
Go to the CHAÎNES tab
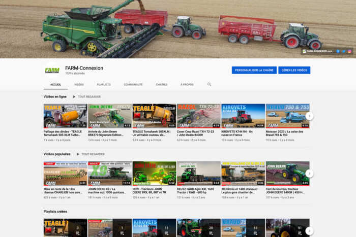[x=161, y=85]
